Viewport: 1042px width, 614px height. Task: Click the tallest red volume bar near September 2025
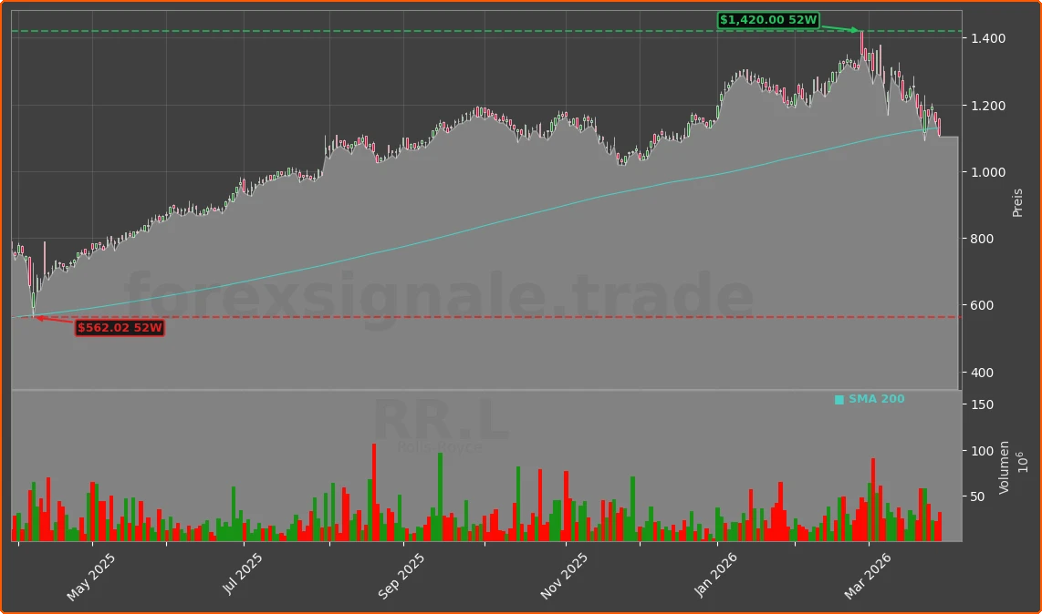[374, 493]
